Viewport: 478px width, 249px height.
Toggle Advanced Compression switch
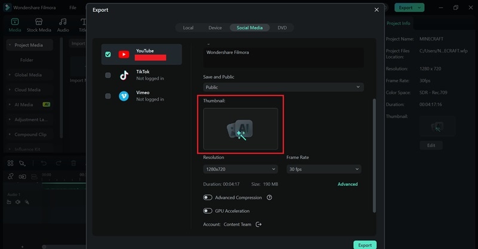(x=207, y=198)
